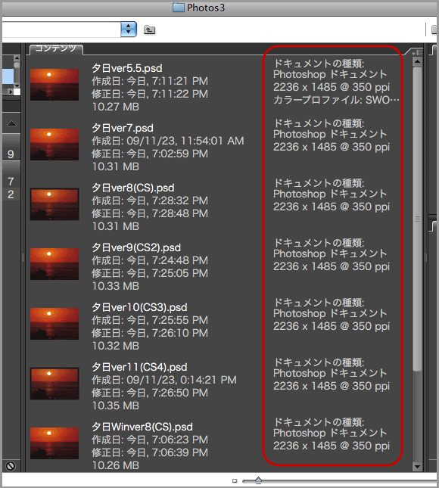This screenshot has height=488, width=439.
Task: Click the 10.32 MB file size text
Action: click(116, 346)
